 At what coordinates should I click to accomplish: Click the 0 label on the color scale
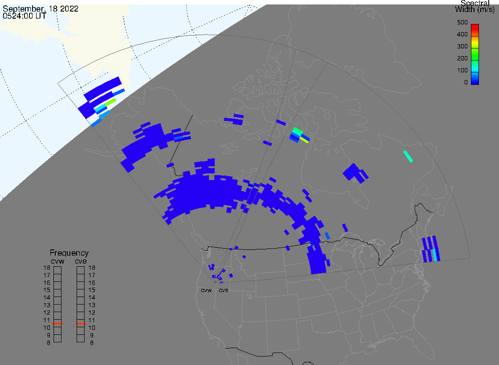pyautogui.click(x=466, y=83)
